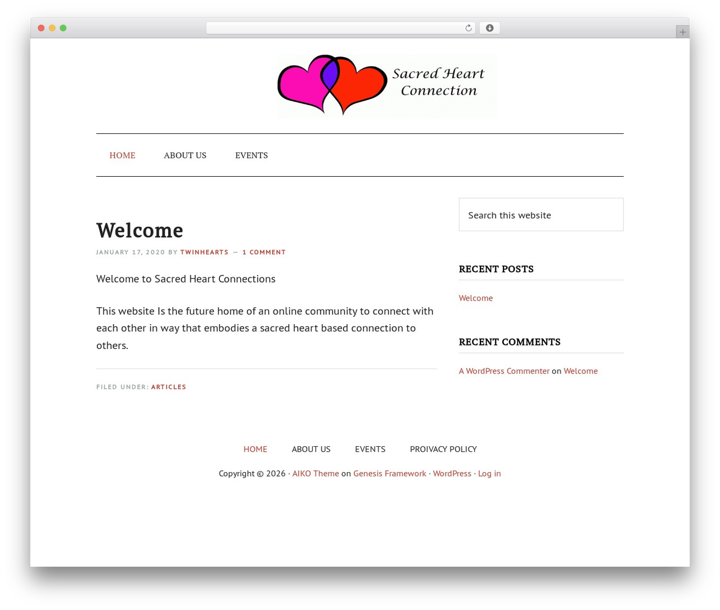Close the browser window with the red button
This screenshot has width=720, height=610.
tap(41, 28)
